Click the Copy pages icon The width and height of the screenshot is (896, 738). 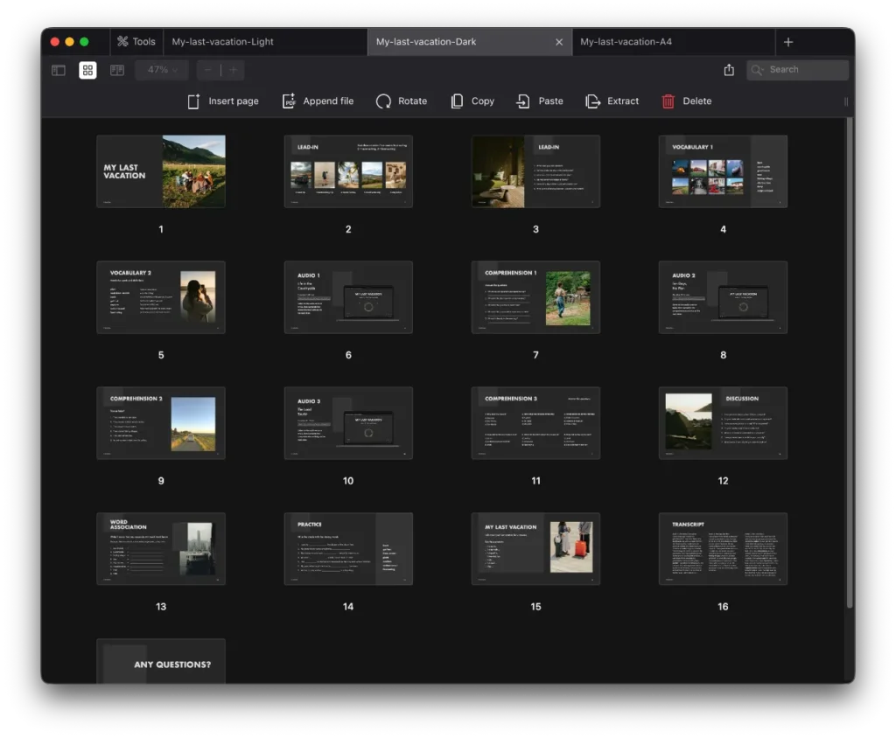[x=457, y=101]
